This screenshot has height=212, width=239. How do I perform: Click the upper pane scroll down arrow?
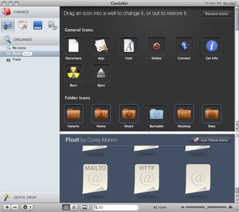click(x=237, y=129)
